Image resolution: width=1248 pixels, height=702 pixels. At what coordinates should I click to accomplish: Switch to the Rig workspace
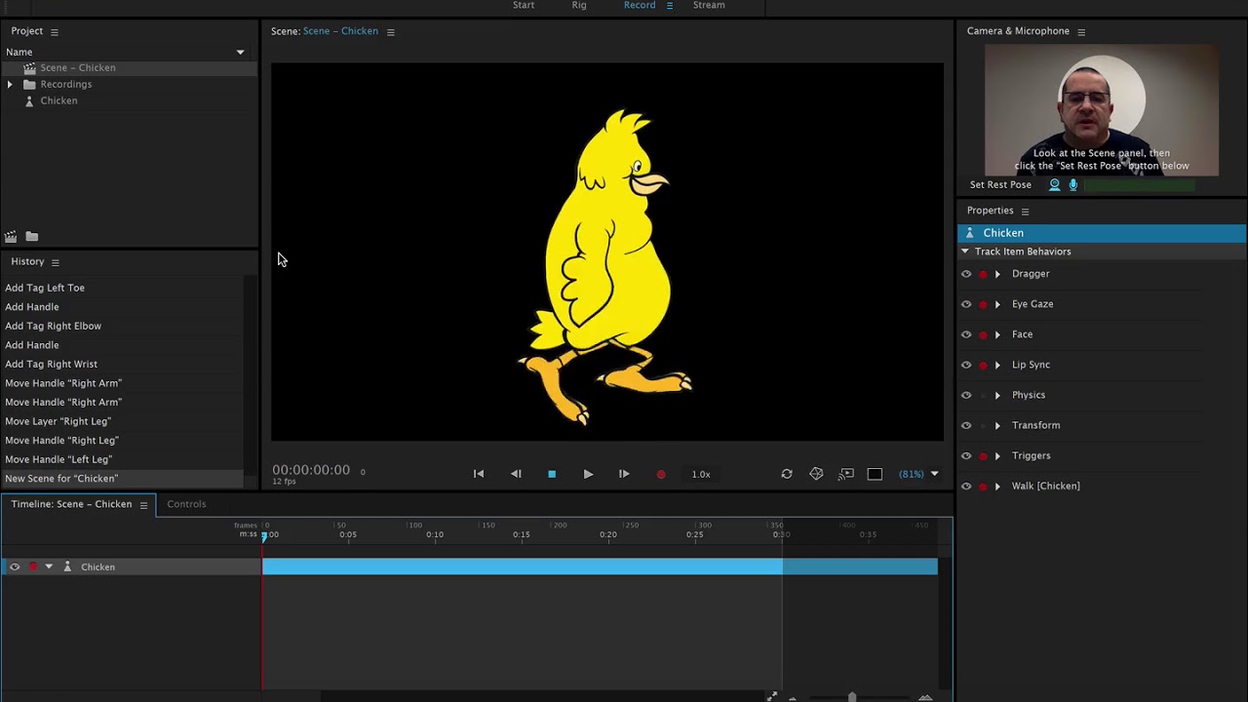(579, 5)
